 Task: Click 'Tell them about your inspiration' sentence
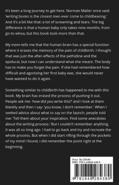click(40, 119)
